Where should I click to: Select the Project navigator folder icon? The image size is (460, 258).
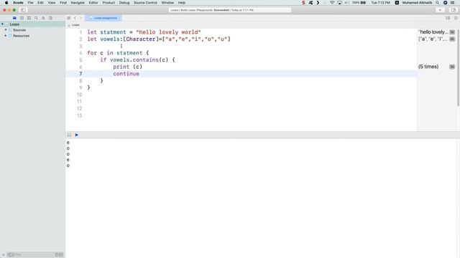pyautogui.click(x=14, y=18)
